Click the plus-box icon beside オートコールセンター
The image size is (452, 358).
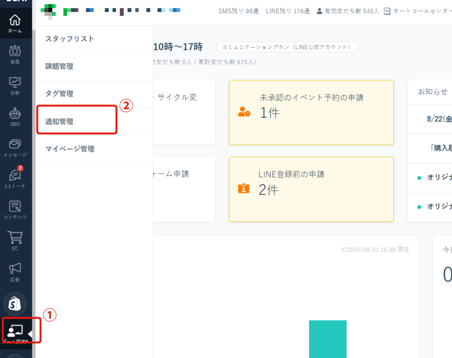[x=387, y=11]
